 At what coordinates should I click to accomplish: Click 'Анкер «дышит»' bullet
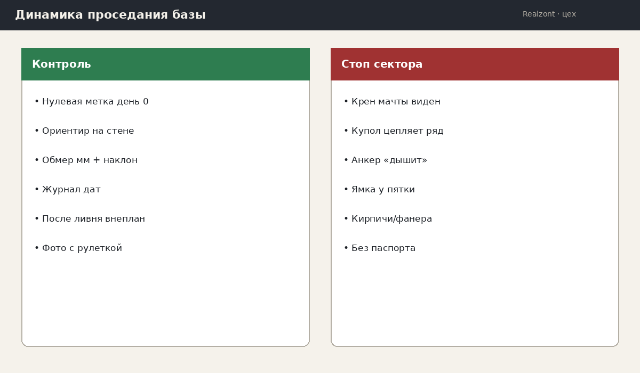[386, 160]
